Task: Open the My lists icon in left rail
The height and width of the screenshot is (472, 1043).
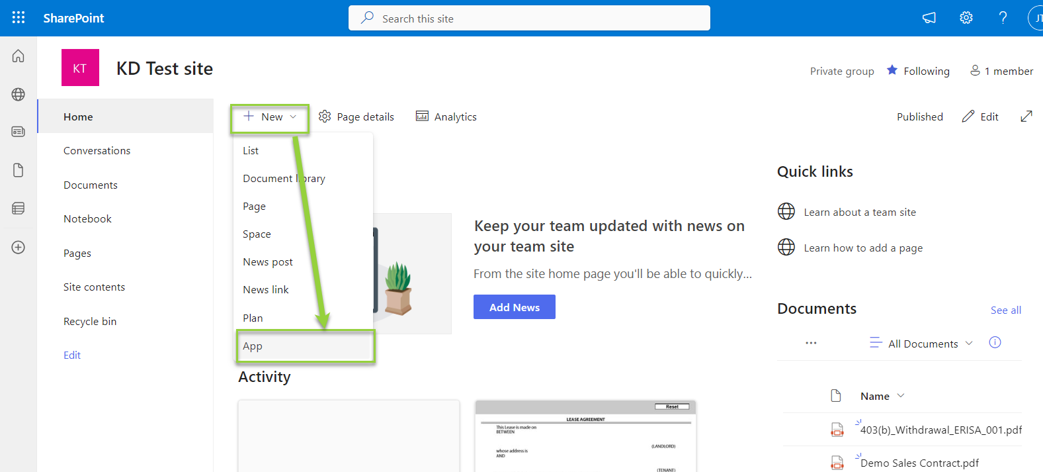Action: (18, 209)
